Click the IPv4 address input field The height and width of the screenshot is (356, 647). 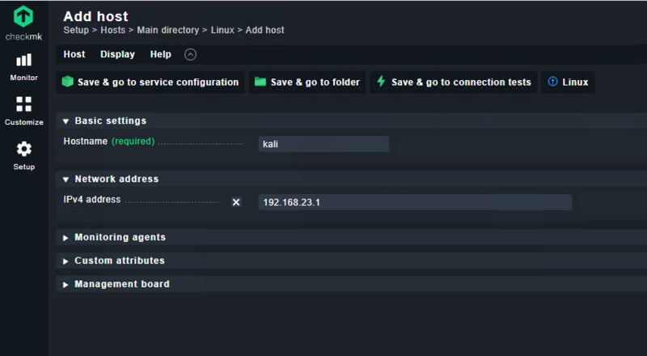tap(414, 202)
